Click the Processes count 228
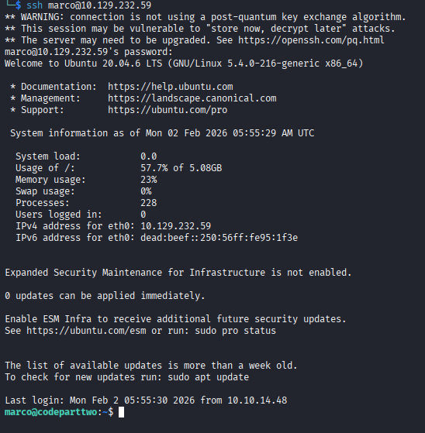Screen dimensions: 425x433 coord(148,203)
